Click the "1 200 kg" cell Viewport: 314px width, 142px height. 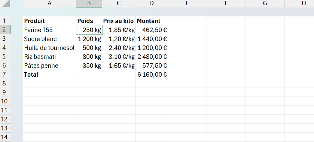(x=89, y=39)
